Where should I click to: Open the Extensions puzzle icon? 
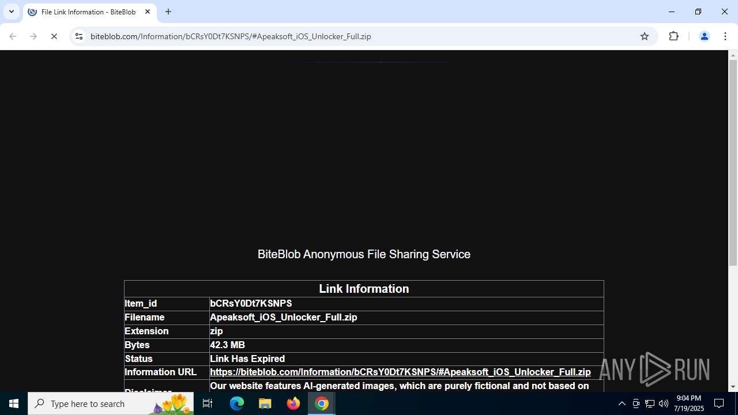pyautogui.click(x=673, y=36)
